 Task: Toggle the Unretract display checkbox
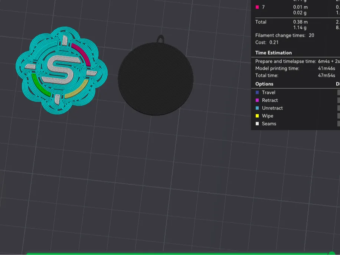339,108
